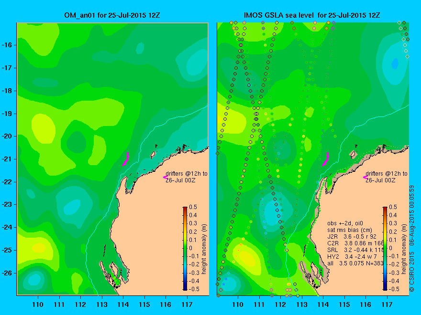This screenshot has height=315, width=421.
Task: Click longitude 112 under the IMOS GSLA map
Action: coord(280,304)
